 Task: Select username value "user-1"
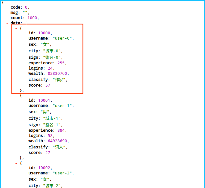pyautogui.click(x=62, y=106)
